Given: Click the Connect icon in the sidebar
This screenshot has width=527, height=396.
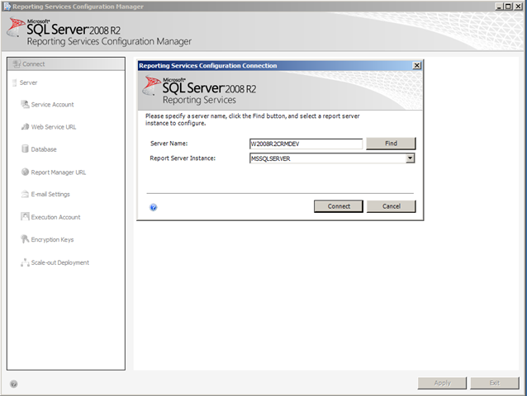Looking at the screenshot, I should point(17,64).
